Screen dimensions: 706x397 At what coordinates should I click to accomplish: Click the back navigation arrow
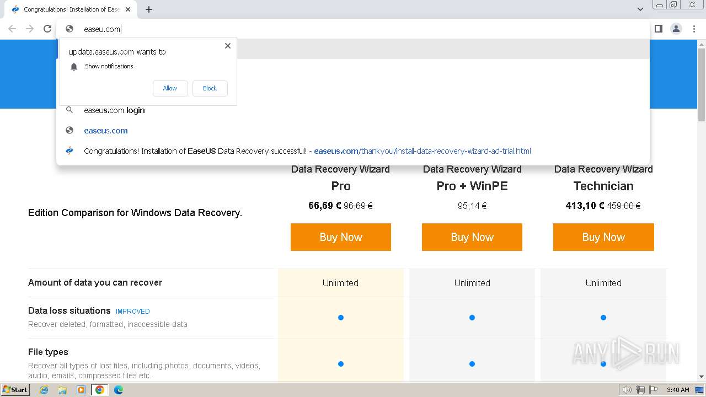point(12,29)
